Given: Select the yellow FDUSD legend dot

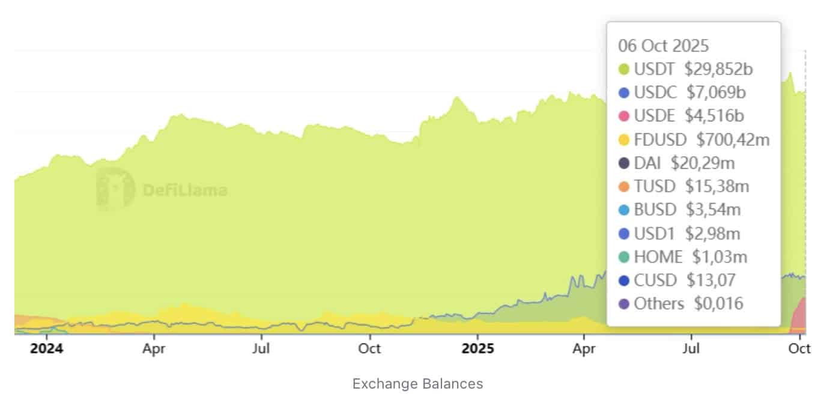Looking at the screenshot, I should 623,140.
